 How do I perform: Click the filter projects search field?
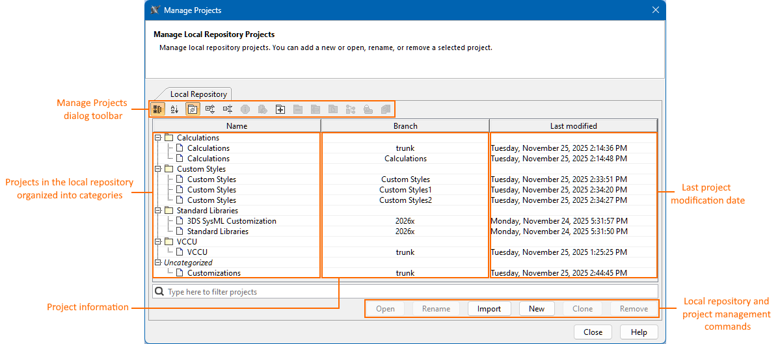pos(405,292)
